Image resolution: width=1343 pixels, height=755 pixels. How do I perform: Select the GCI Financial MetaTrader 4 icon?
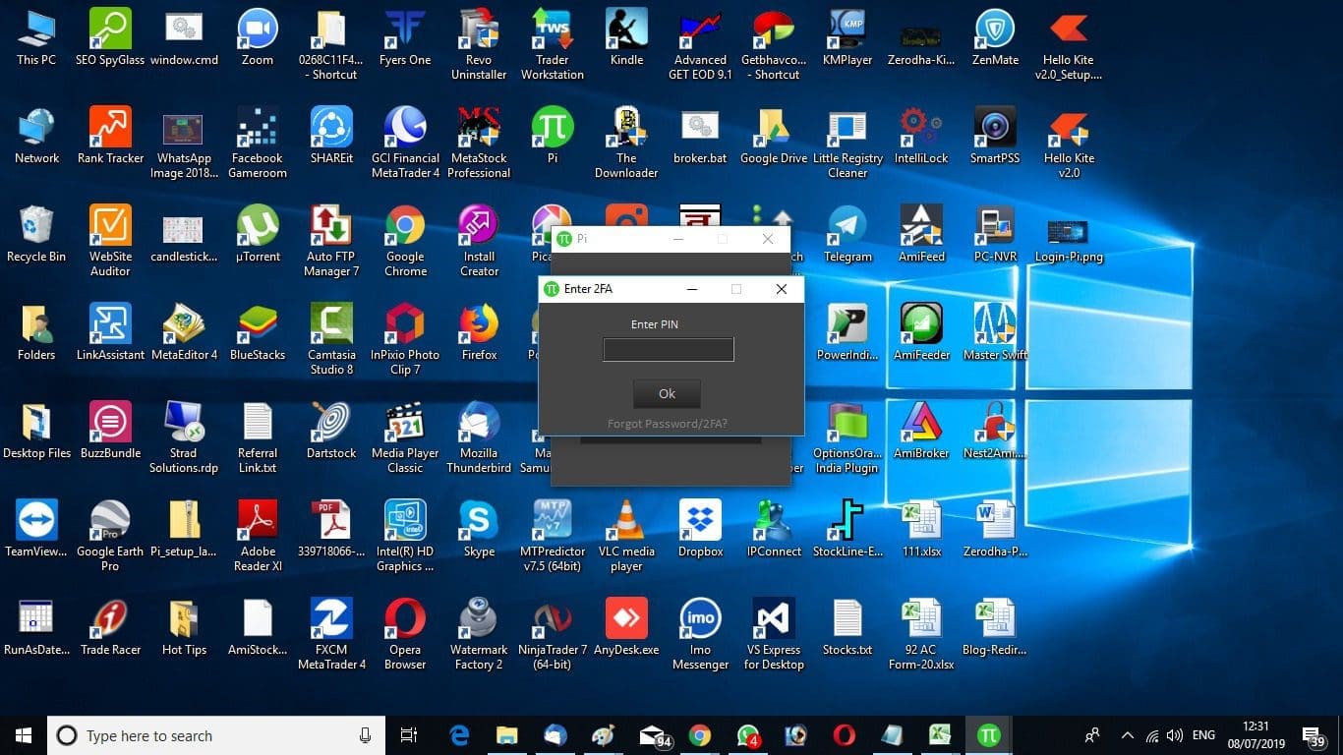[405, 143]
